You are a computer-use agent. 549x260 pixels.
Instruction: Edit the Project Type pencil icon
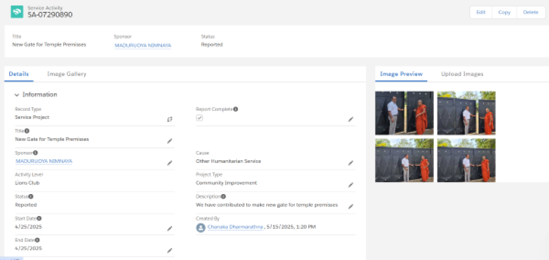(351, 185)
